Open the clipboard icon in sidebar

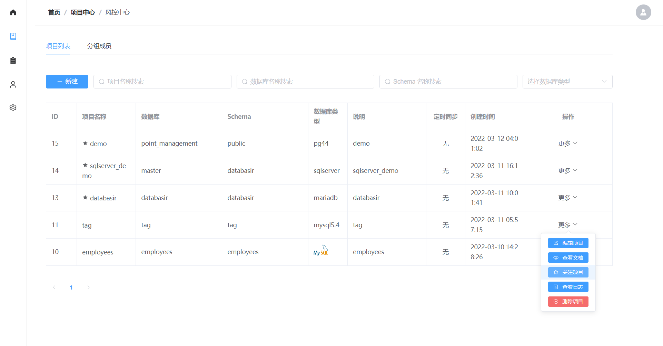pos(13,60)
